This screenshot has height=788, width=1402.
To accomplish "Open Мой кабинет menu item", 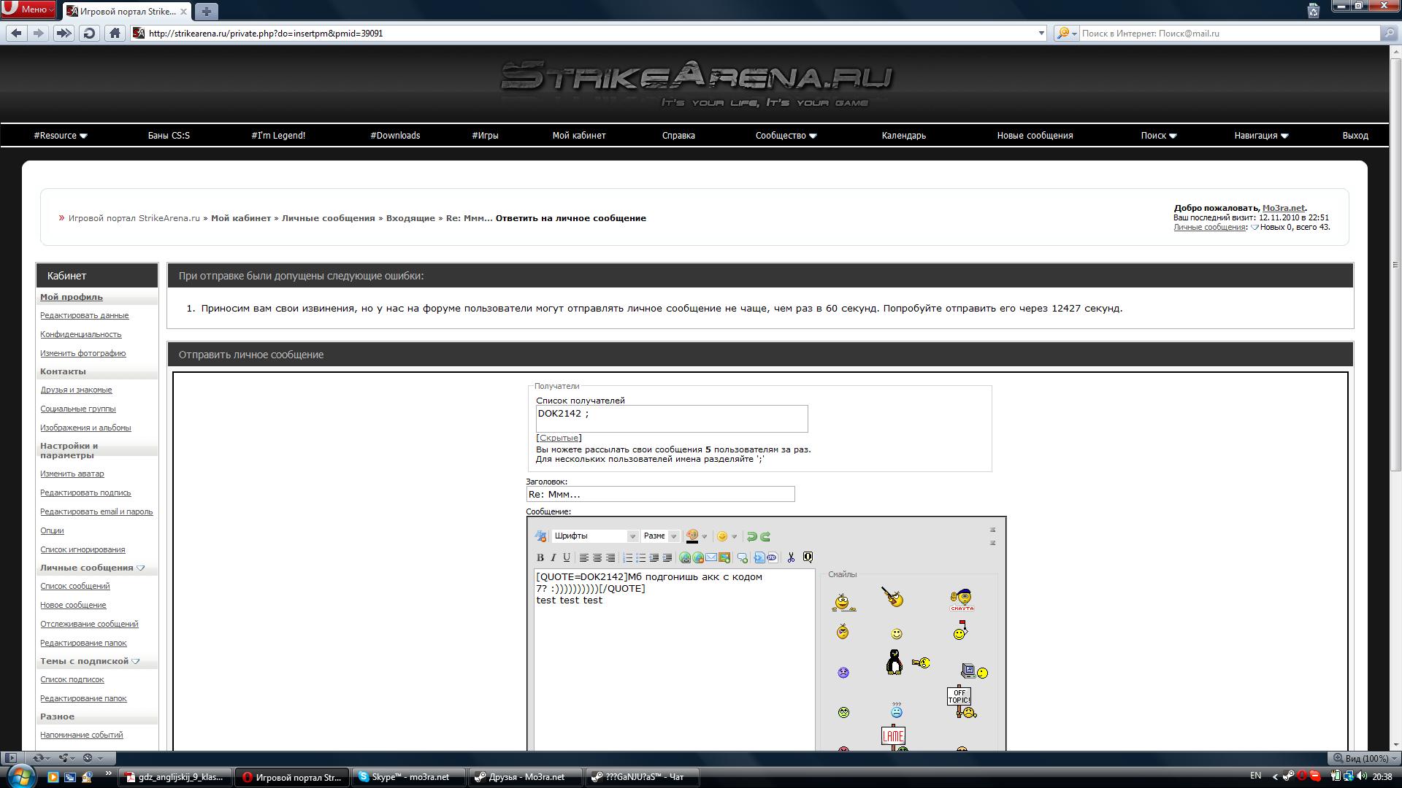I will pyautogui.click(x=579, y=136).
